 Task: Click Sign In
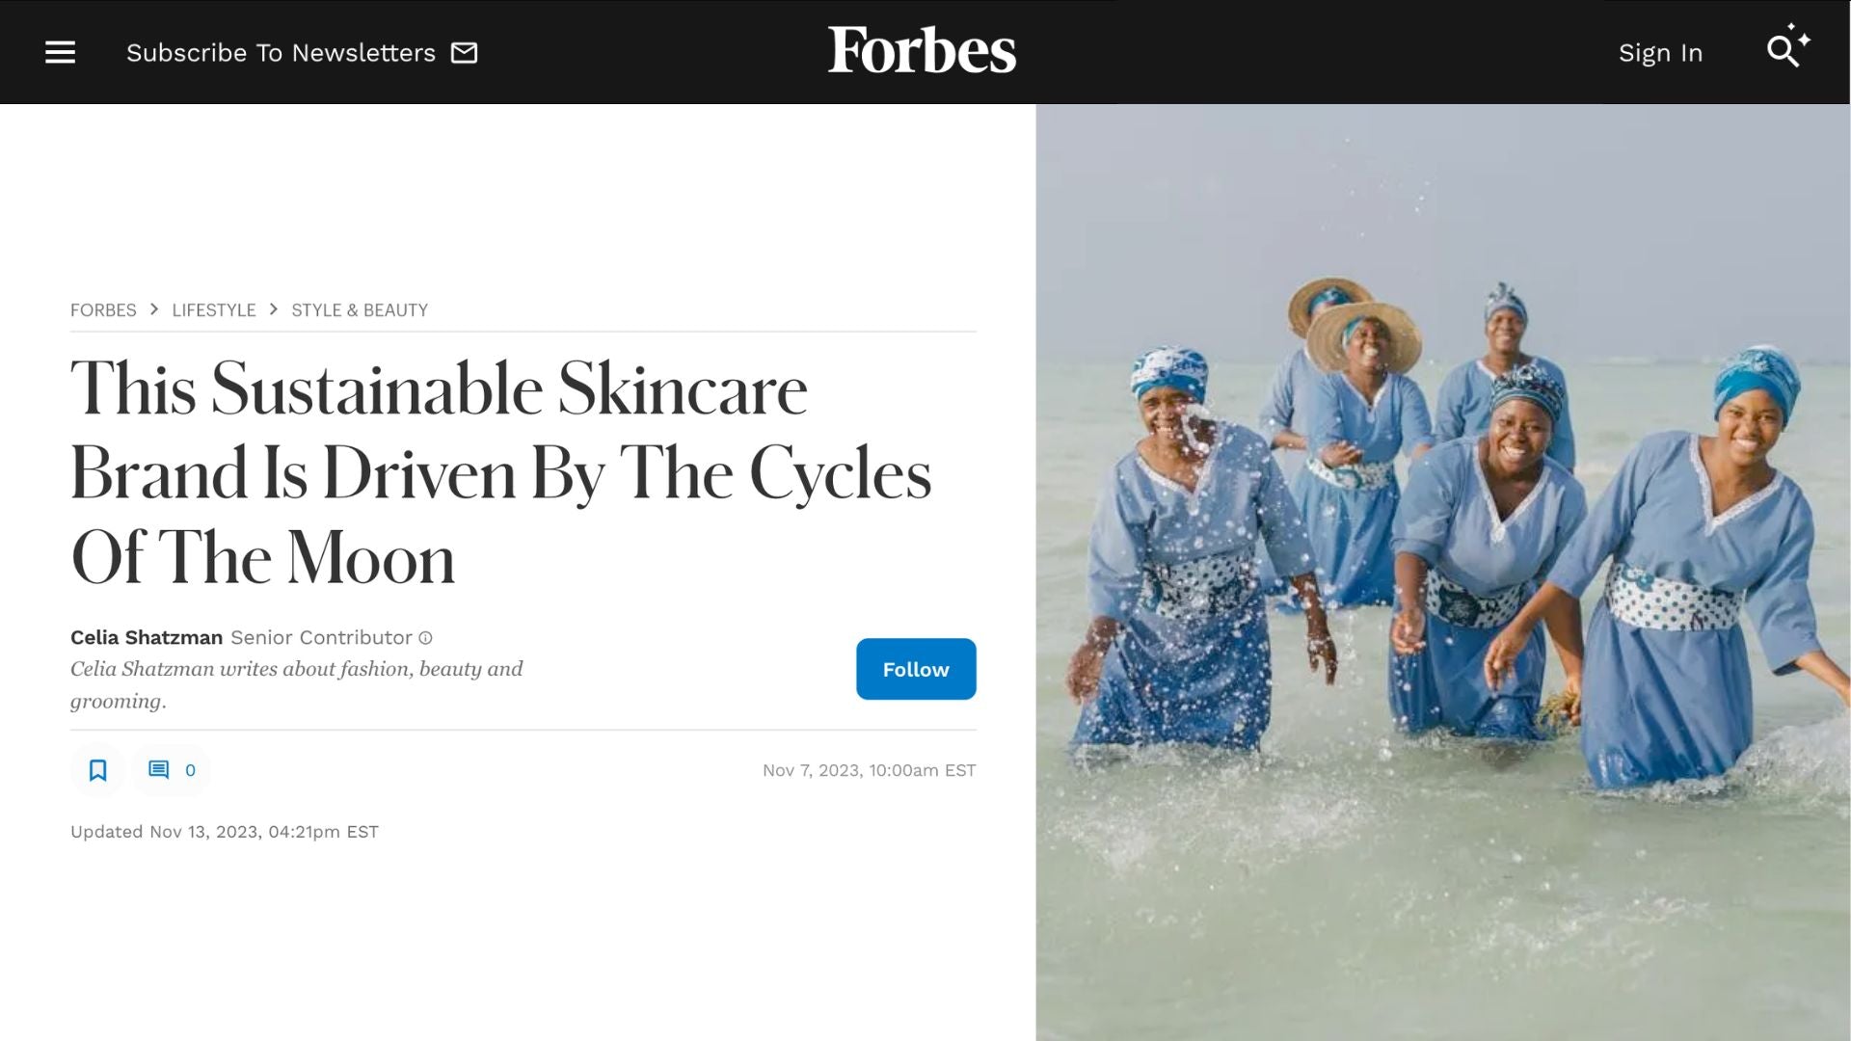click(1660, 53)
